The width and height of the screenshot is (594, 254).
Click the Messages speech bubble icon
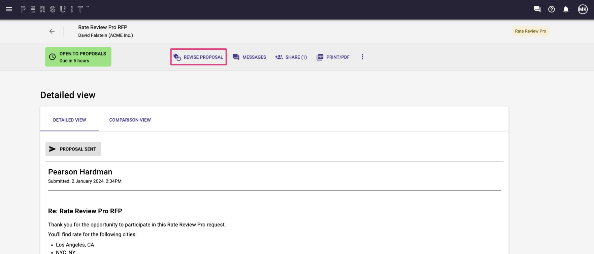236,57
